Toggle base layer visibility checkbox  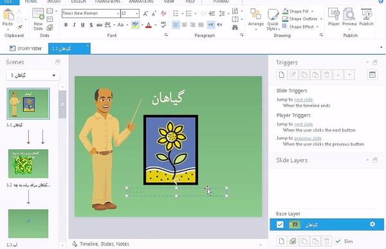click(280, 225)
